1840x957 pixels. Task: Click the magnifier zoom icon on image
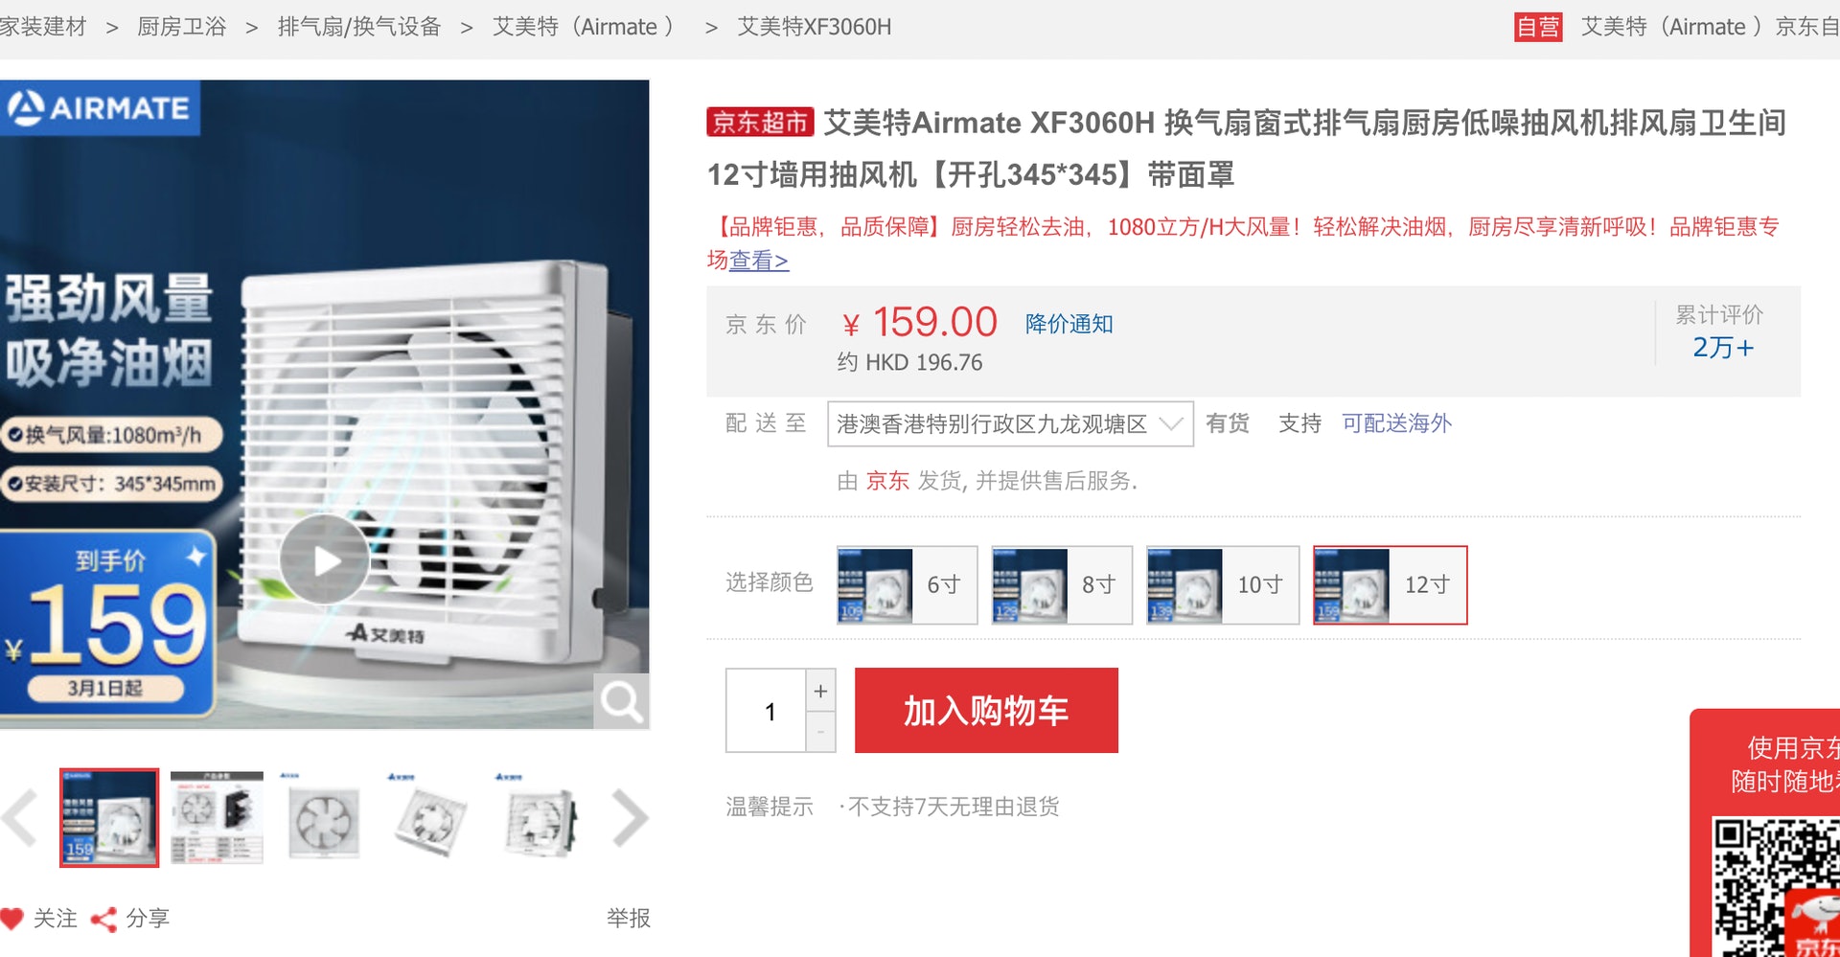click(621, 702)
